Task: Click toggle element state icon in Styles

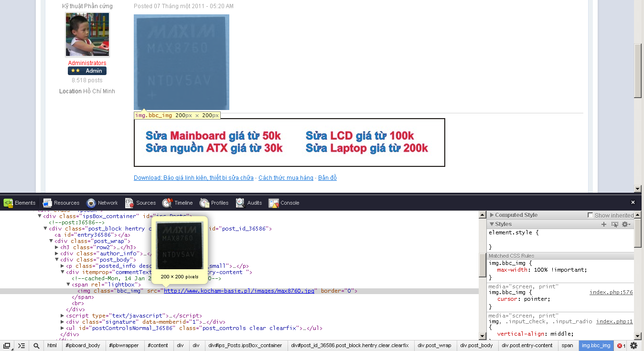Action: coord(615,224)
